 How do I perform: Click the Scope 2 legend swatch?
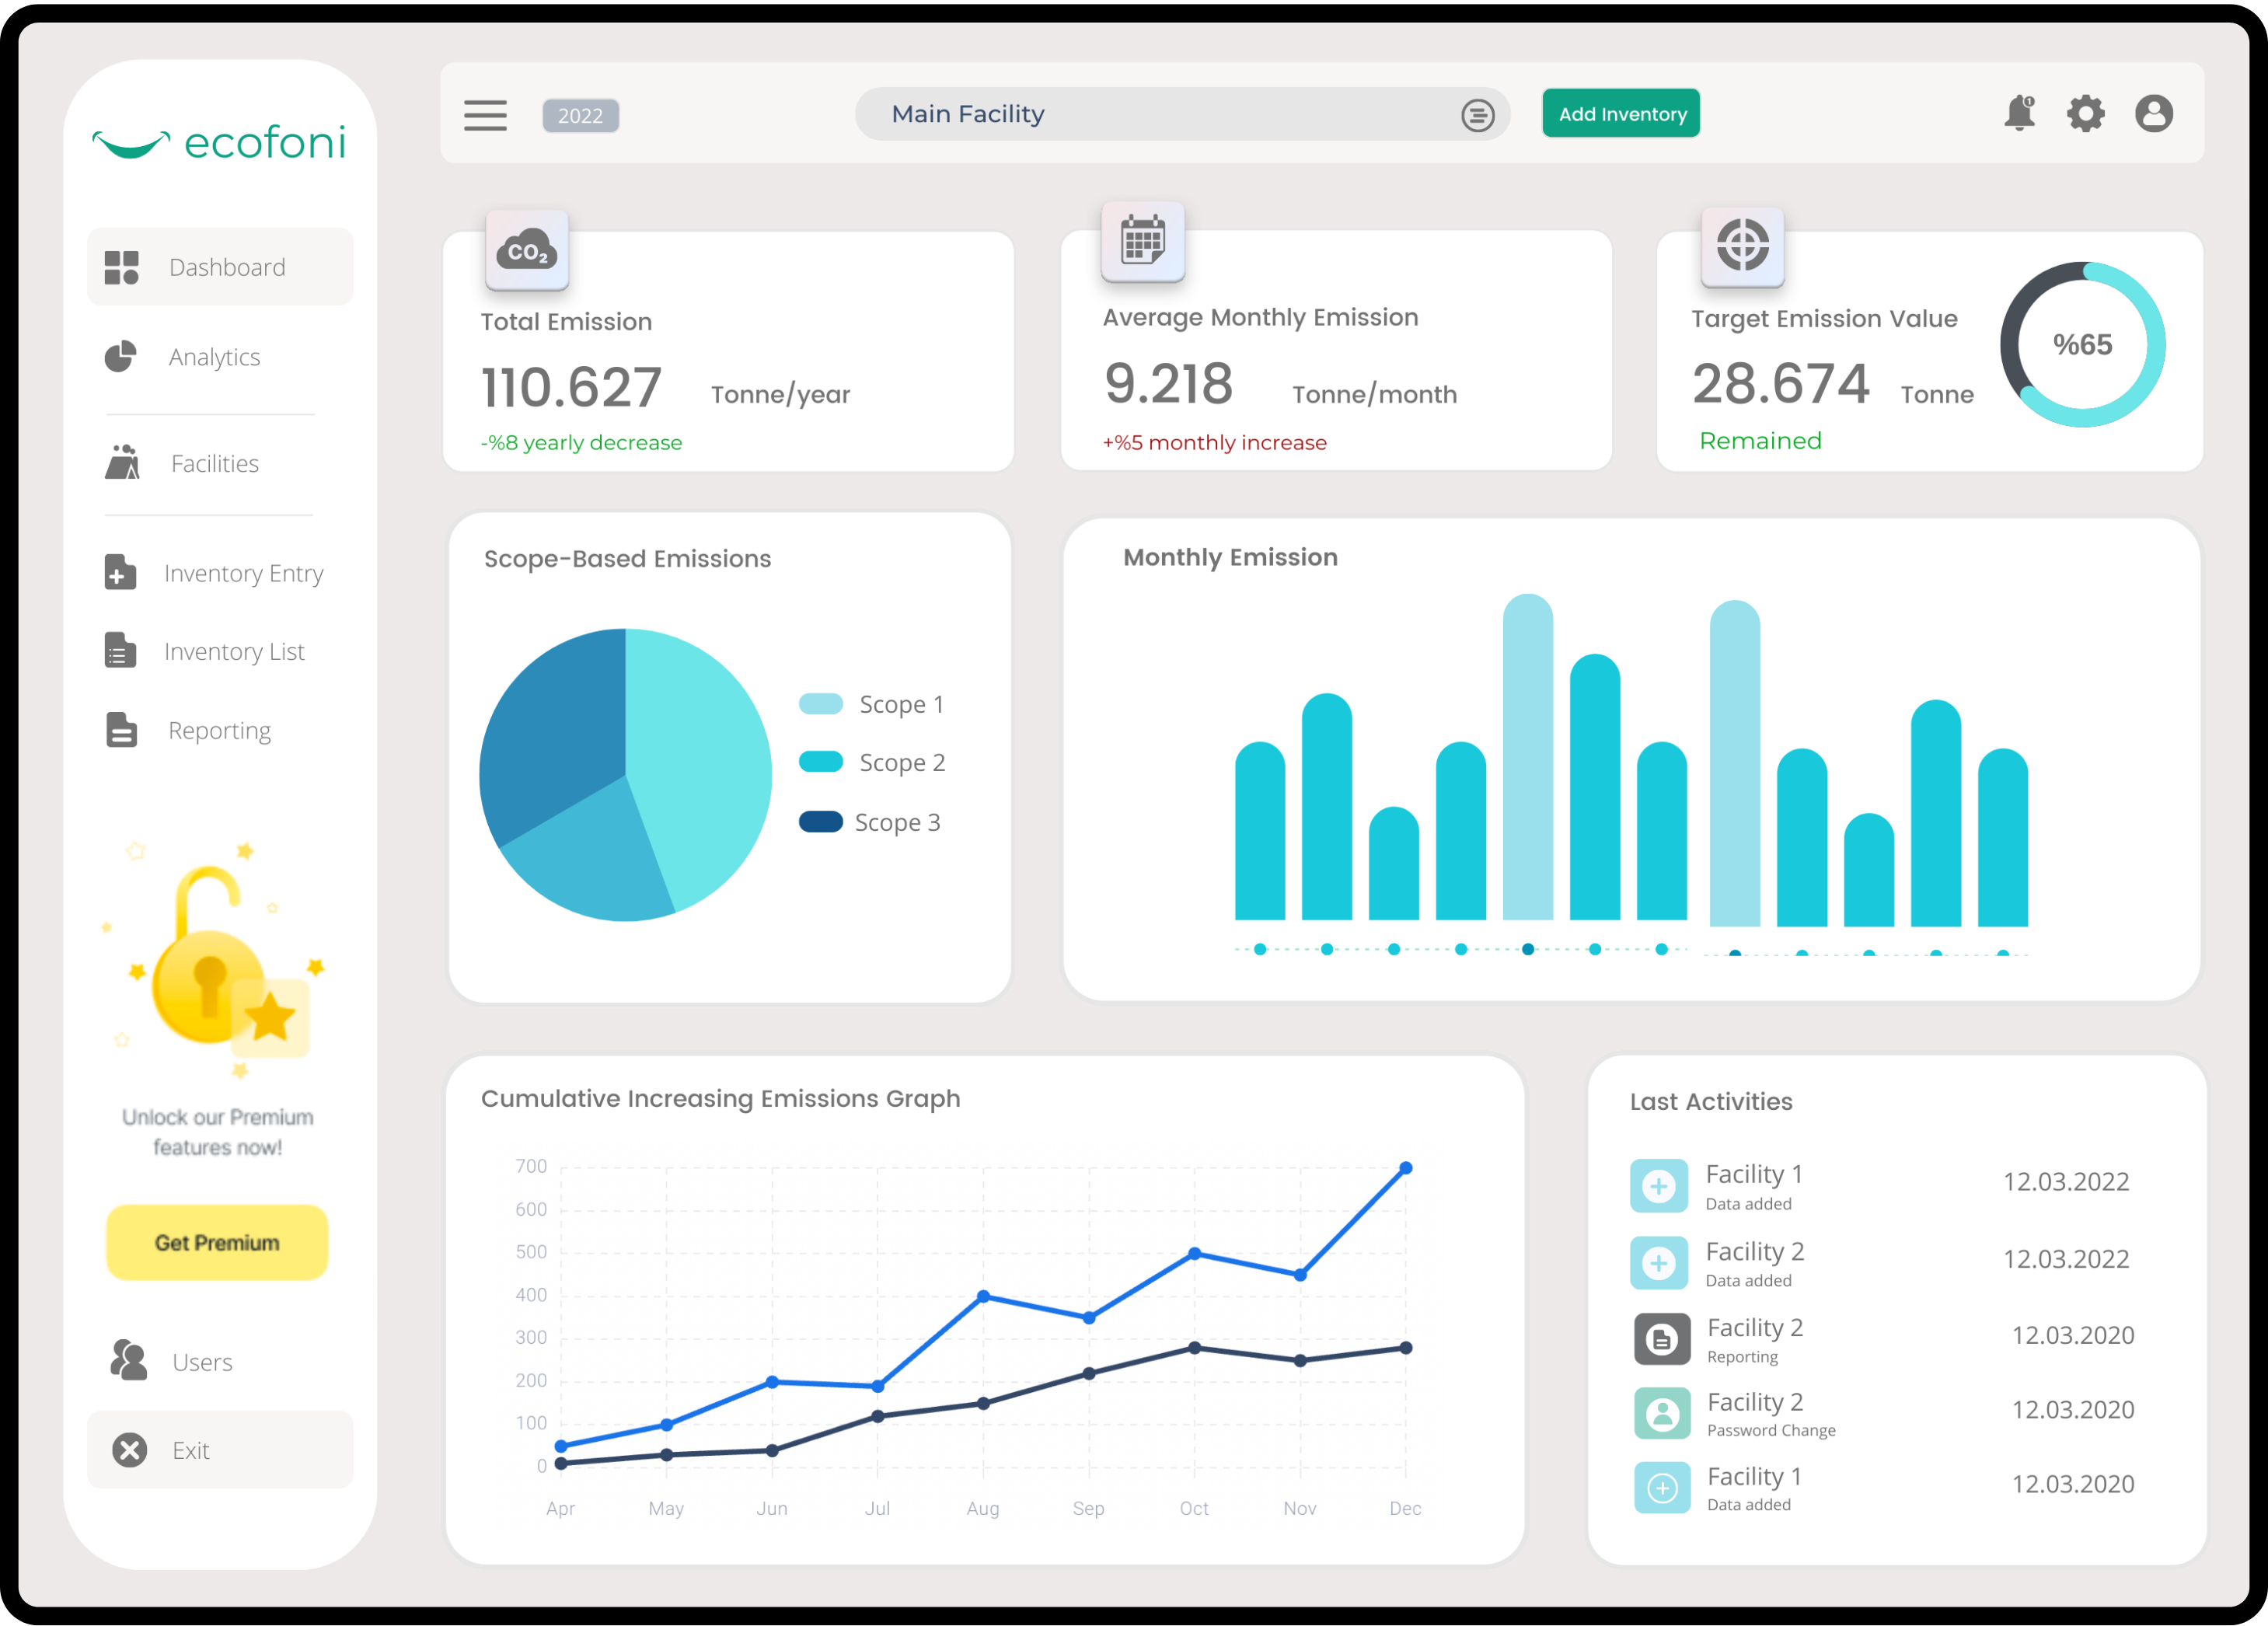click(821, 762)
